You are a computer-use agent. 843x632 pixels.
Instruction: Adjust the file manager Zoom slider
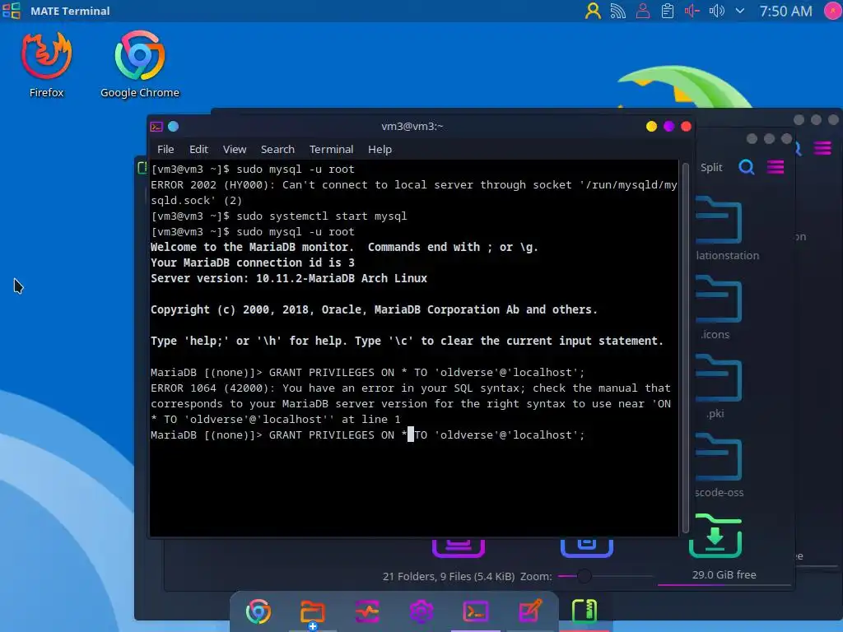tap(605, 576)
